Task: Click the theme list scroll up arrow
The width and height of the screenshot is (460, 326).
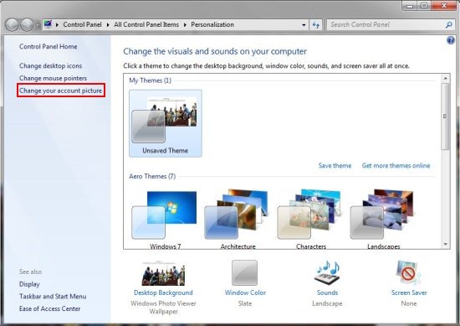Action: 445,79
